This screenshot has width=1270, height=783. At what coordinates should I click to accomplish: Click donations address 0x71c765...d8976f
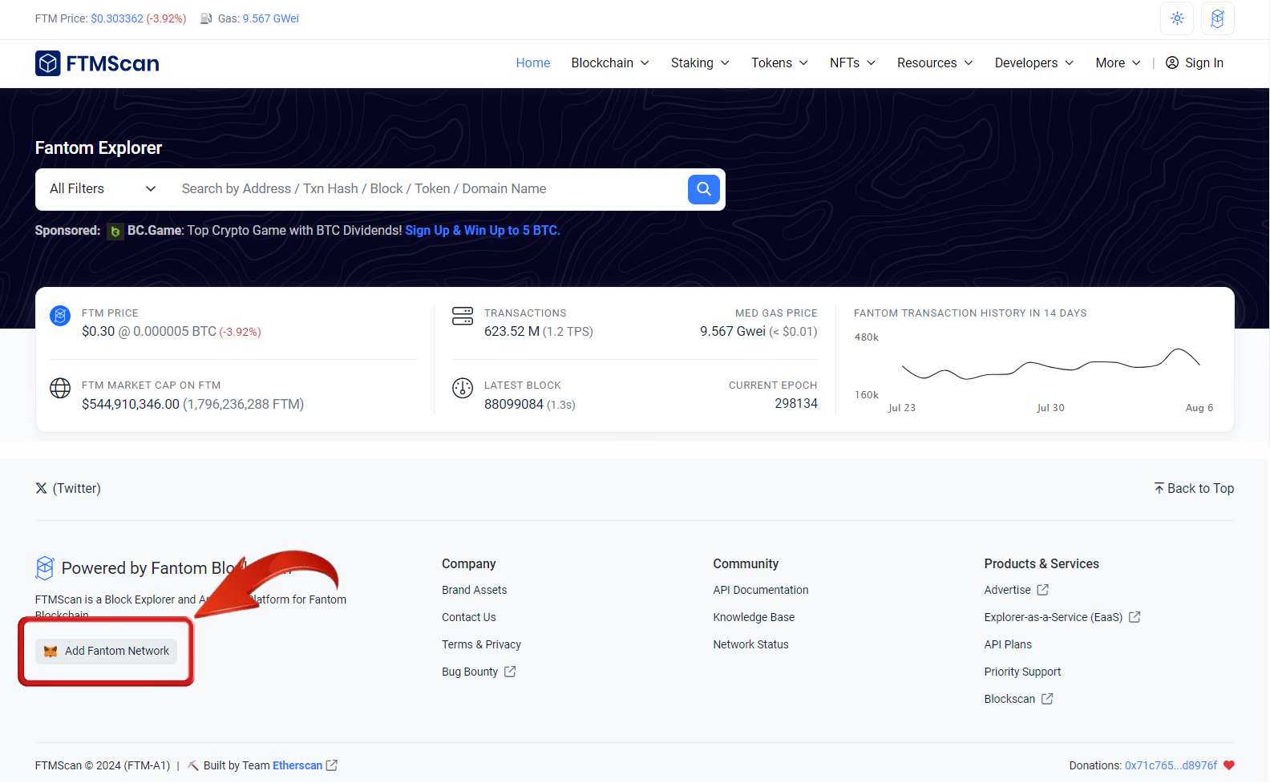[x=1171, y=765]
